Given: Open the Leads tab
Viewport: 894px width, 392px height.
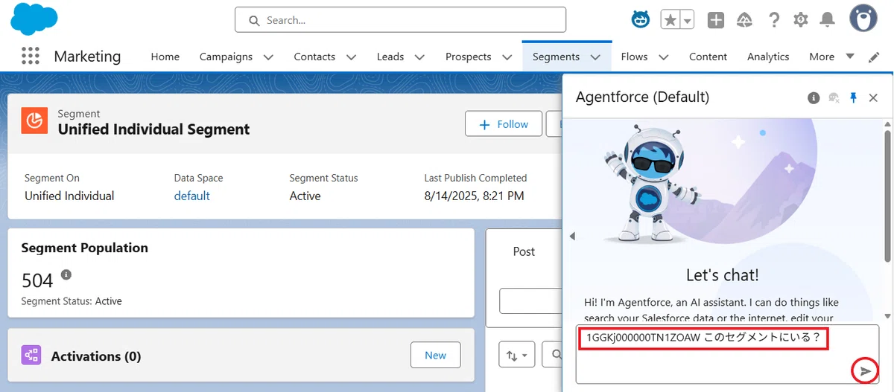Looking at the screenshot, I should point(390,57).
